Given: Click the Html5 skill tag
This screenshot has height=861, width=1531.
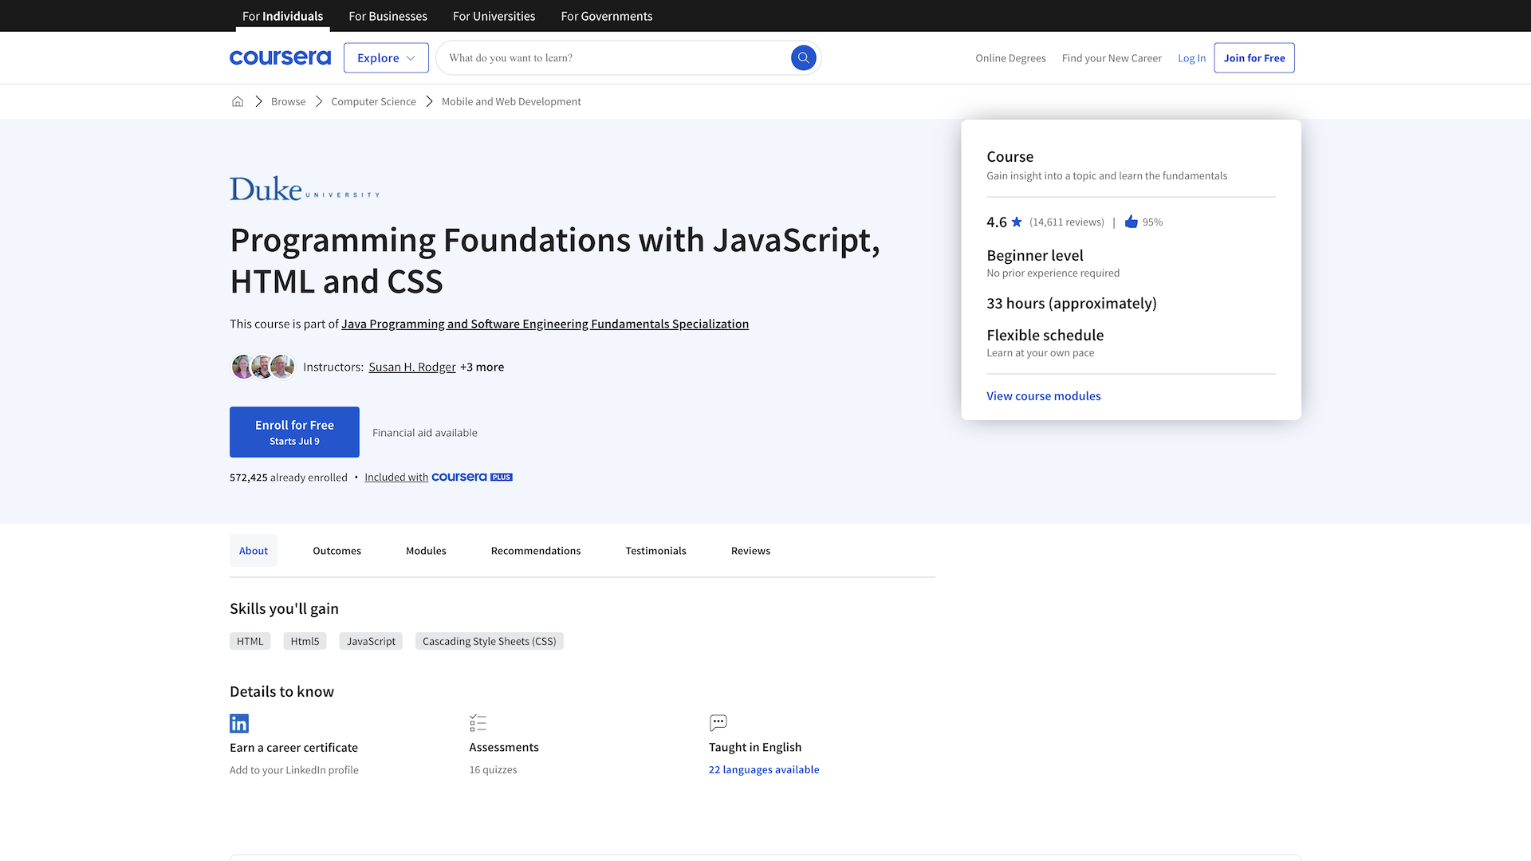Looking at the screenshot, I should 305,641.
